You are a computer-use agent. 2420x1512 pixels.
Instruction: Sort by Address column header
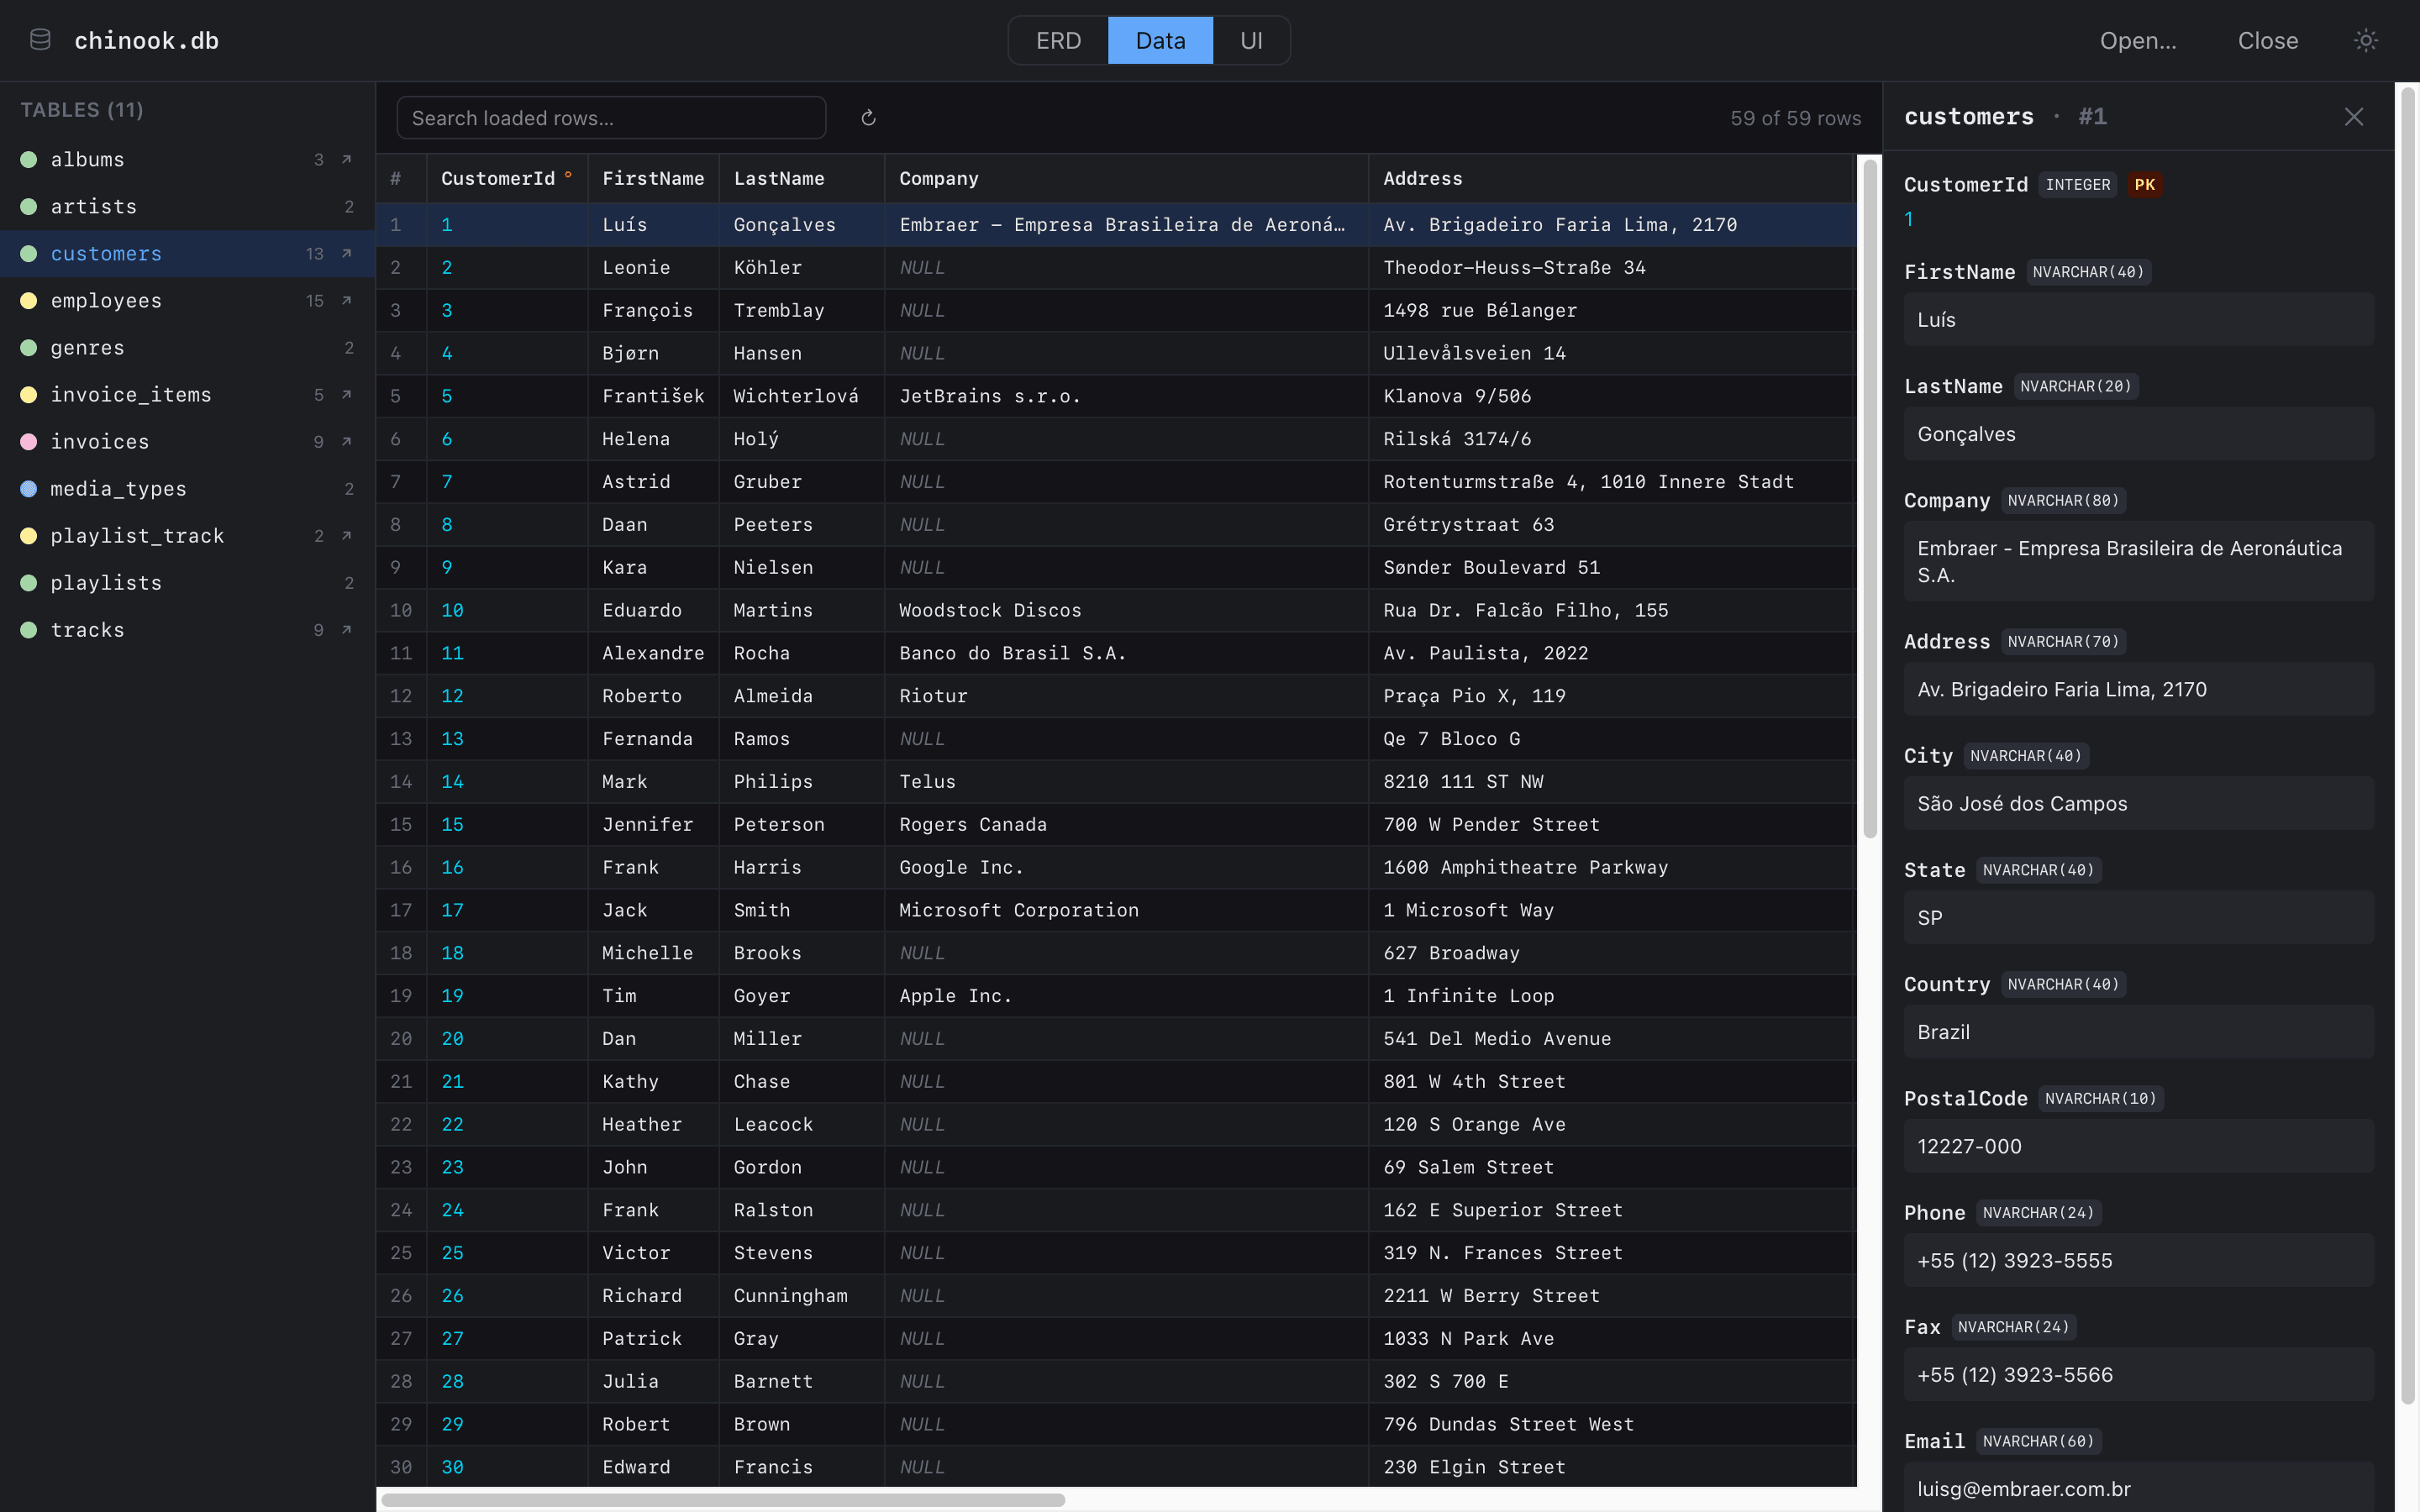(1612, 178)
